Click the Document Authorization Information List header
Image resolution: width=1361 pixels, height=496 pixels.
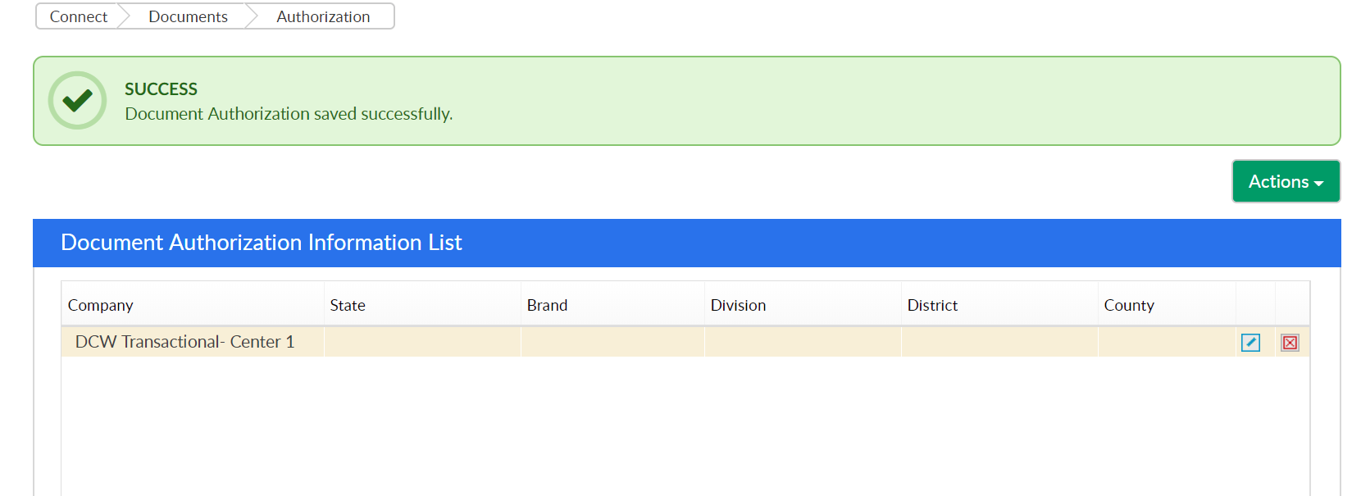262,243
